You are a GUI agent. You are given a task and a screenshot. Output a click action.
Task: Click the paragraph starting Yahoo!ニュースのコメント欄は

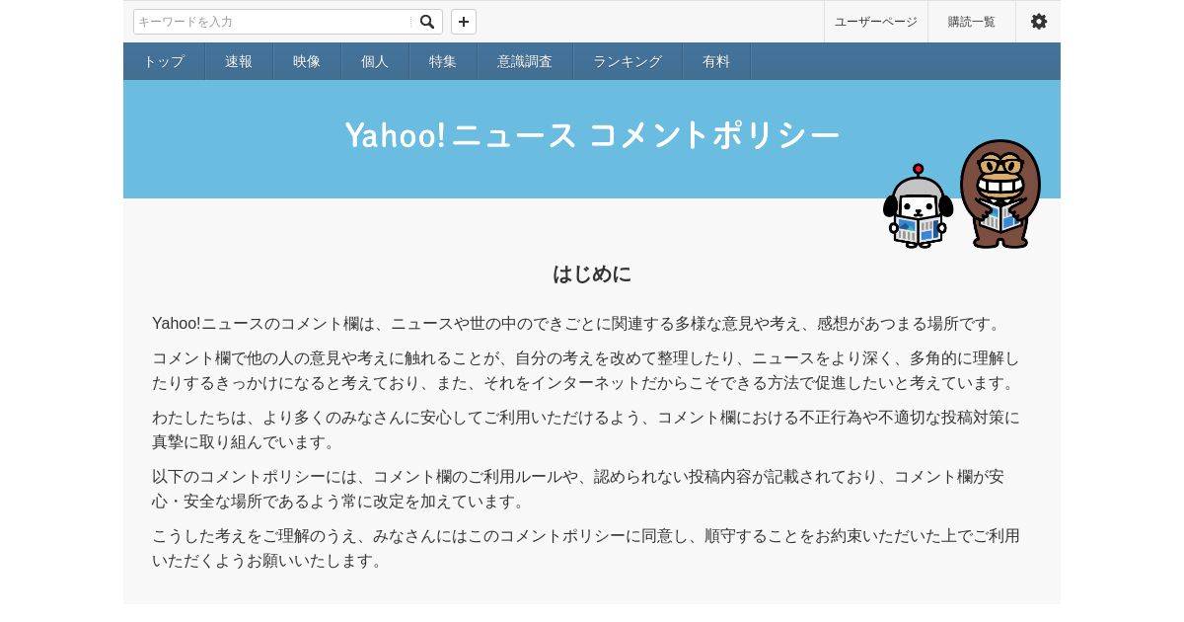(578, 324)
